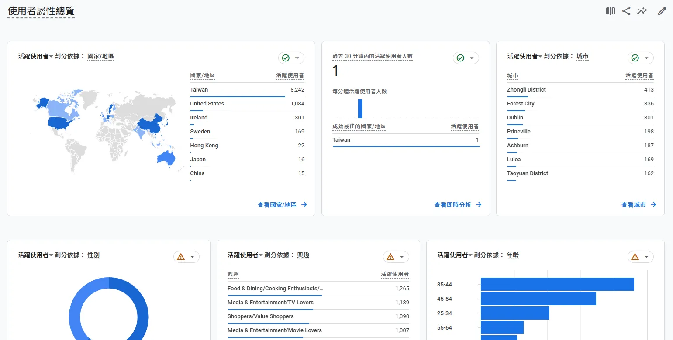Customize report with the pencil icon

click(x=662, y=11)
